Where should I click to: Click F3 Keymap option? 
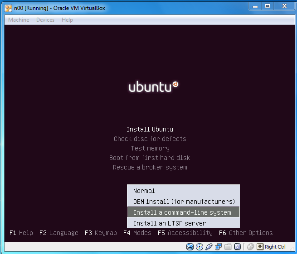pyautogui.click(x=101, y=233)
